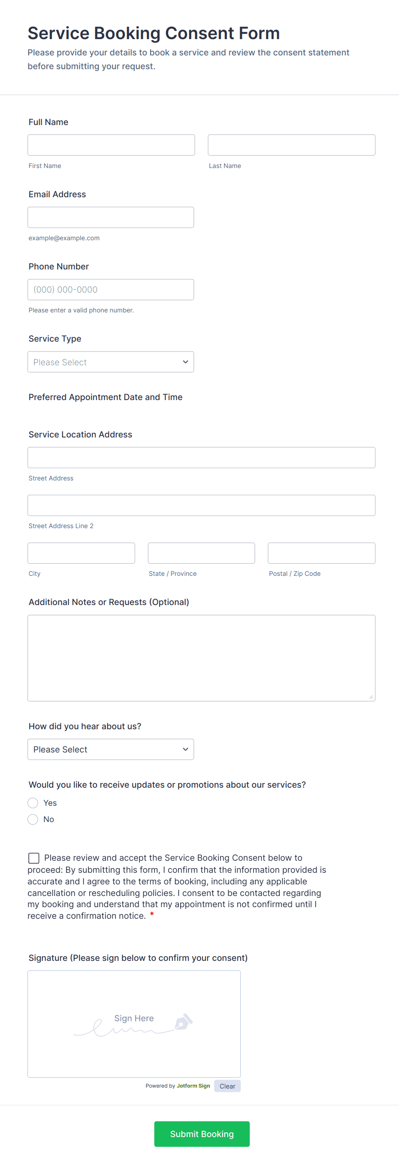
Task: Click the Last Name input field
Action: click(291, 145)
